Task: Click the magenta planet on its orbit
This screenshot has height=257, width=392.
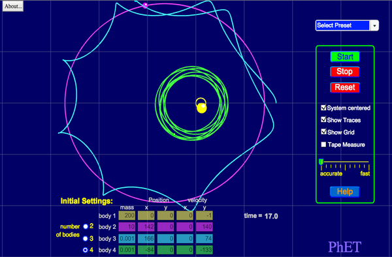Action: (145, 5)
